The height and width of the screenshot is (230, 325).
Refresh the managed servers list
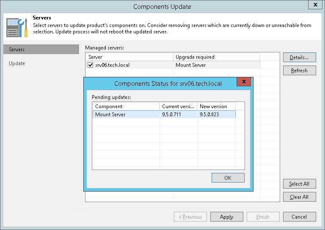click(299, 71)
